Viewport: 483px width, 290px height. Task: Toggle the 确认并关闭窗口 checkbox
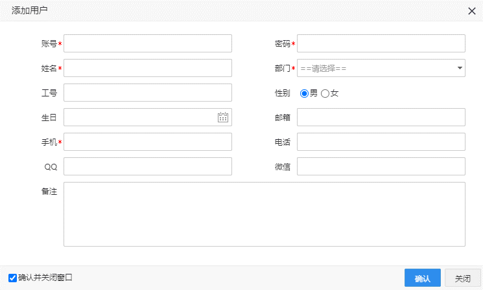(x=13, y=277)
